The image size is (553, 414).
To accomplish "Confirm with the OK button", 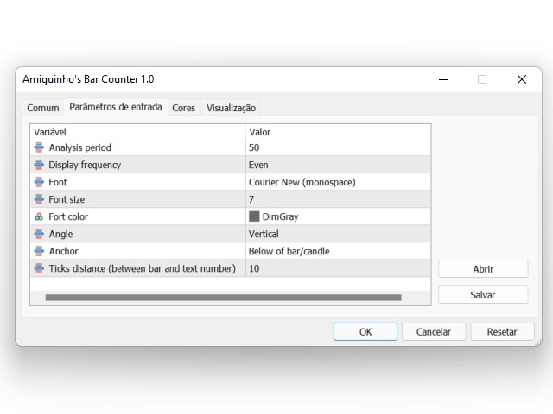I will [365, 331].
